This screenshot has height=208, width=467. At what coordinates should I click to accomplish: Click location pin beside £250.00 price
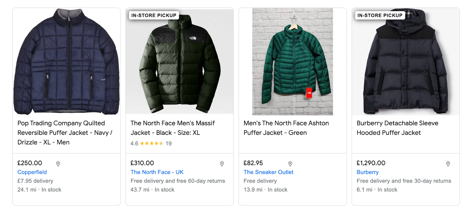(58, 164)
